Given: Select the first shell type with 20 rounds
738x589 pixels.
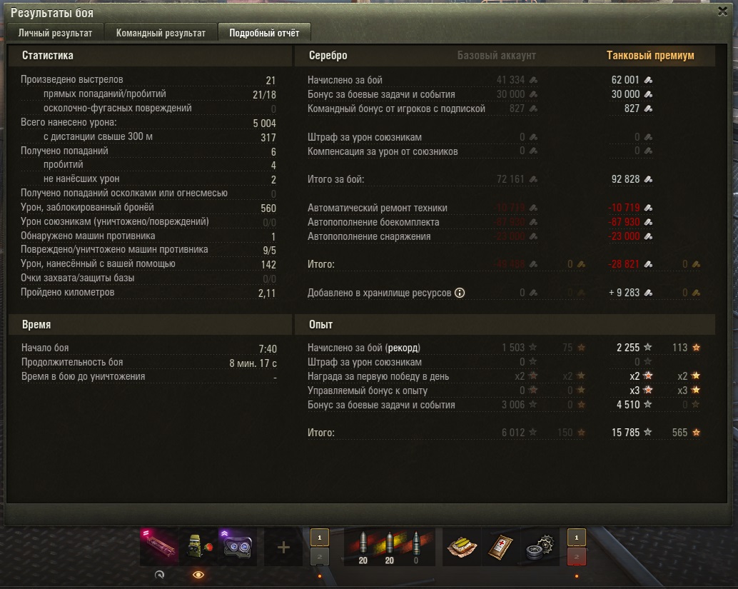Looking at the screenshot, I should (x=363, y=547).
